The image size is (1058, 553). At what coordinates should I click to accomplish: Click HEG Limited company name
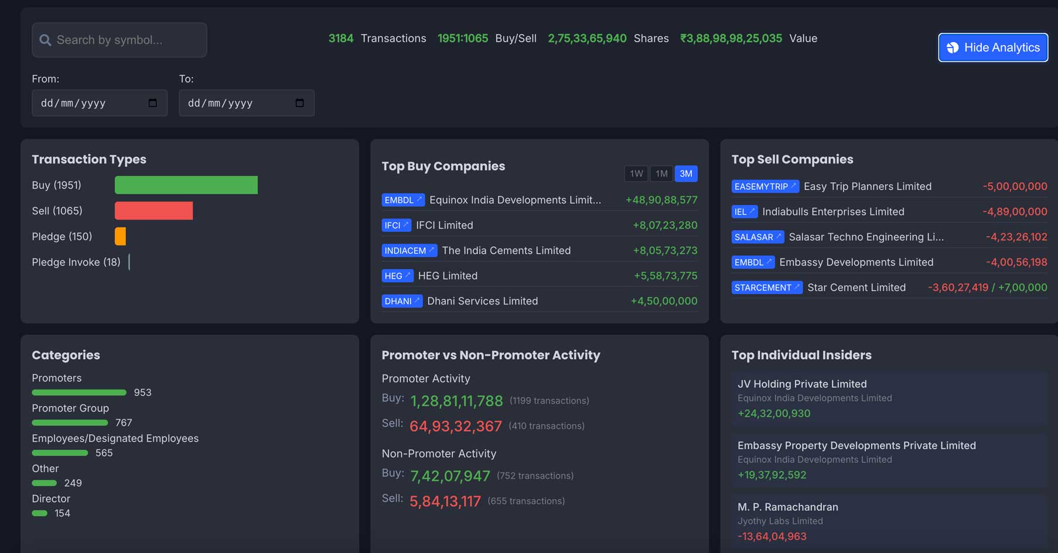pyautogui.click(x=448, y=275)
